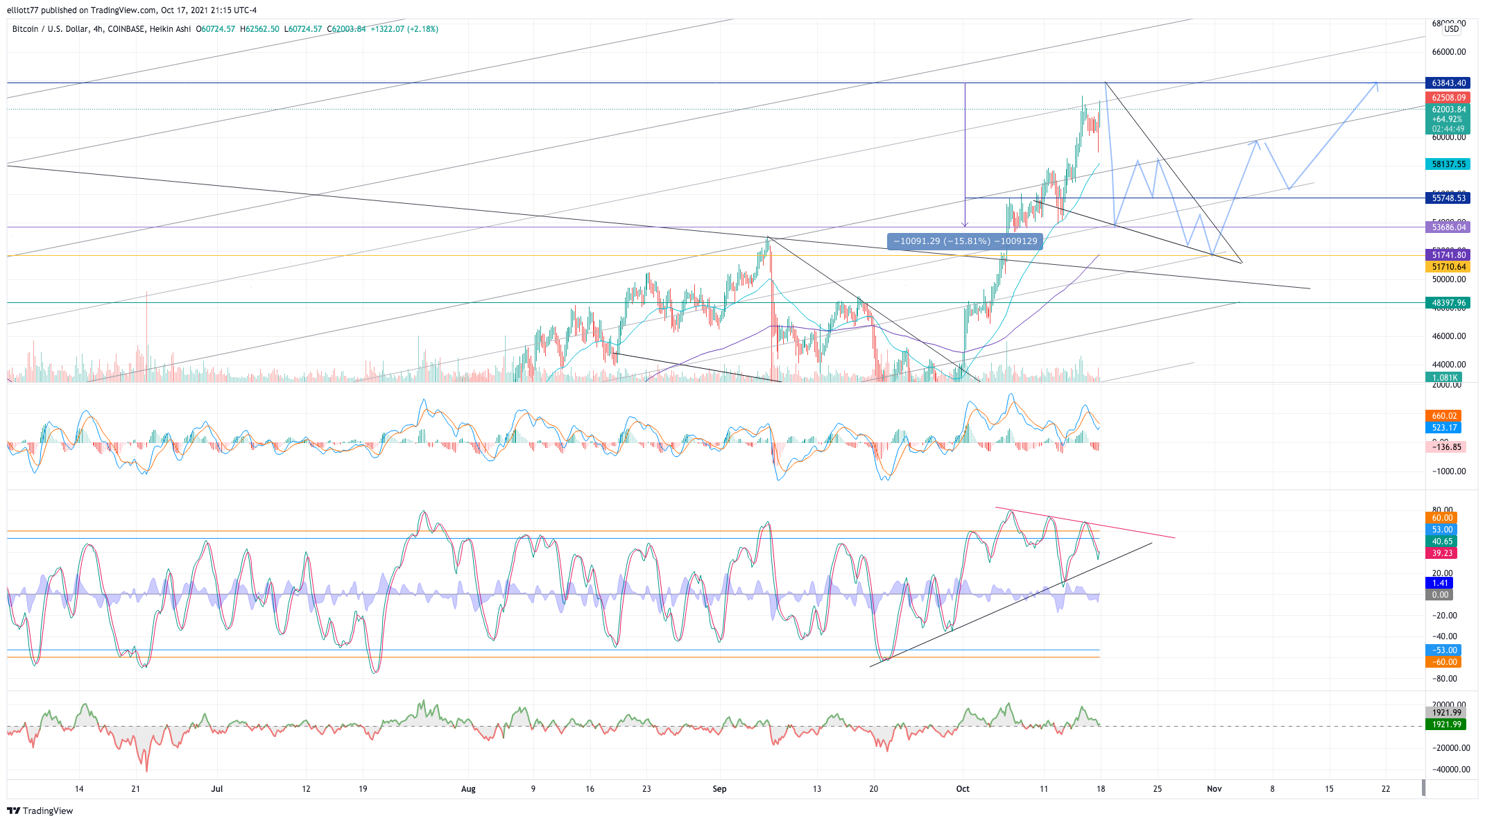This screenshot has width=1485, height=823.
Task: Click the 23 date label on the time axis
Action: tap(646, 789)
